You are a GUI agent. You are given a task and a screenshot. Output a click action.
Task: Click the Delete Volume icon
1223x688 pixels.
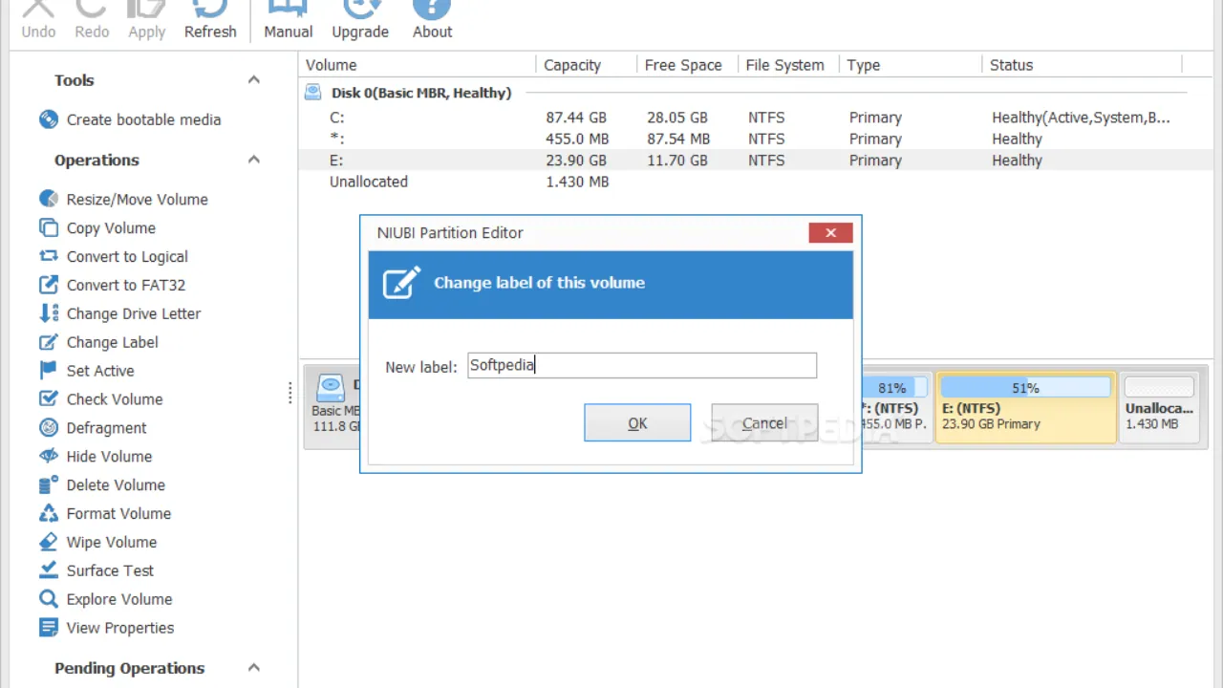(49, 484)
